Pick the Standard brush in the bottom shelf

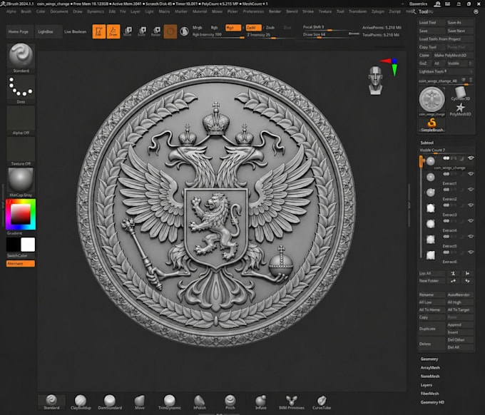coord(51,402)
